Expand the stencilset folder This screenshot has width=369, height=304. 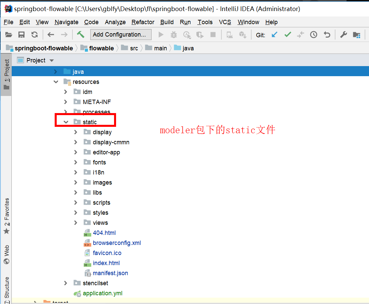pos(66,283)
